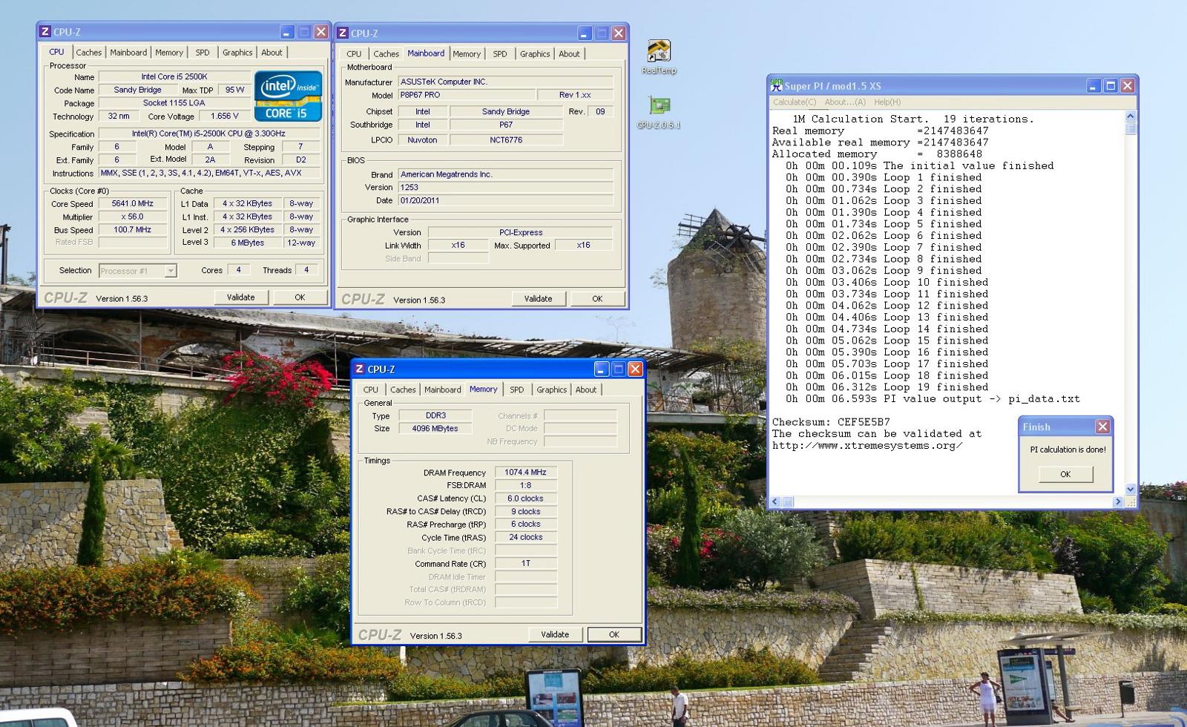This screenshot has width=1187, height=727.
Task: Click the CPU-Z title icon in the CPU window
Action: click(45, 32)
